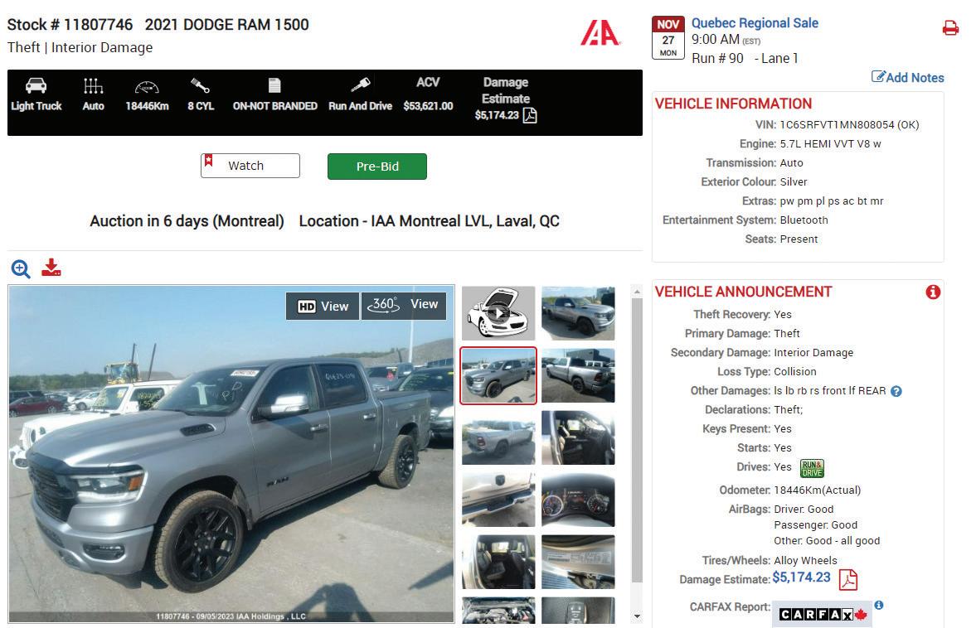Click the print page icon
The image size is (976, 628).
pyautogui.click(x=950, y=28)
